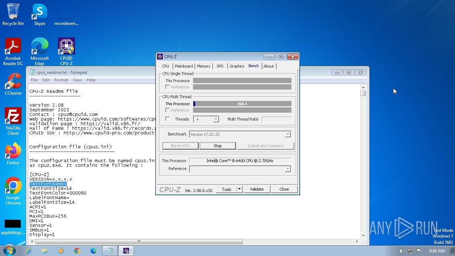455x256 pixels.
Task: Click Submit and Compare button
Action: (x=266, y=146)
